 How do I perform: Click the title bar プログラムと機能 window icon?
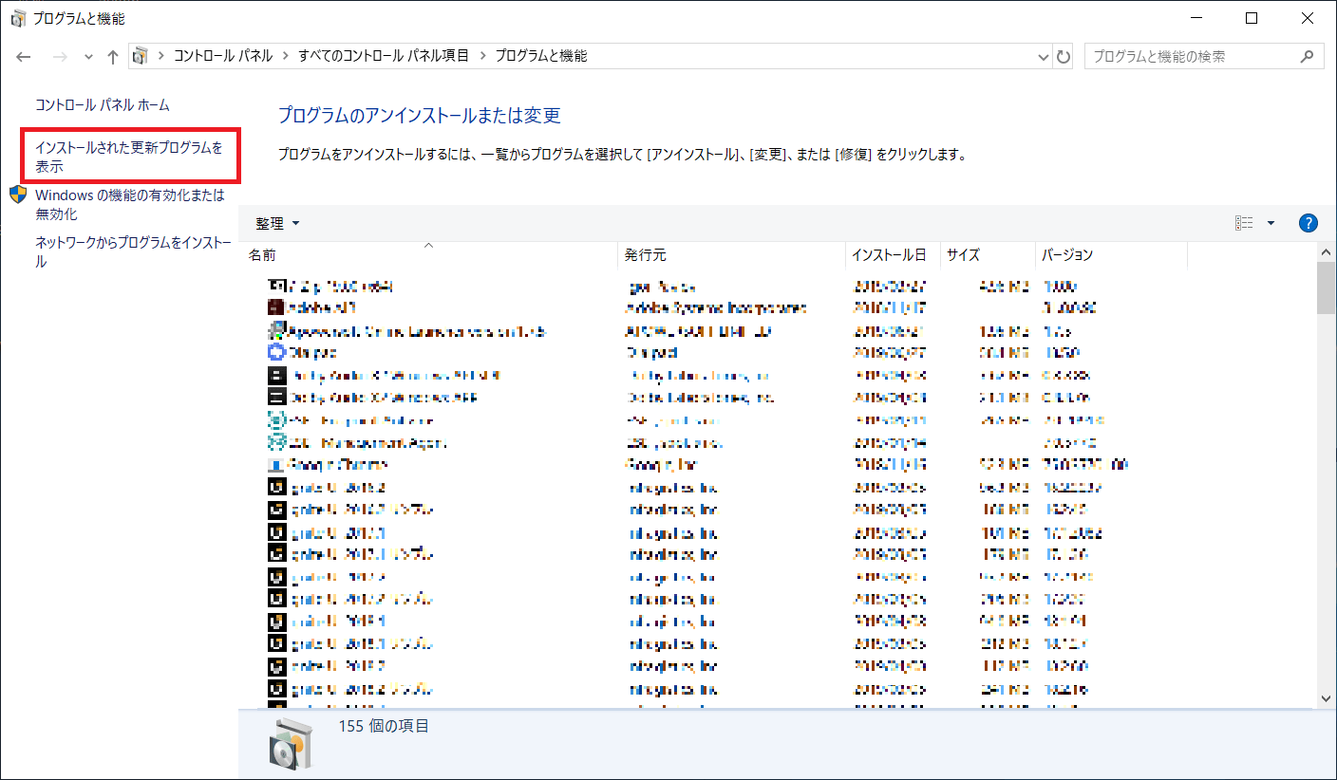tap(18, 18)
